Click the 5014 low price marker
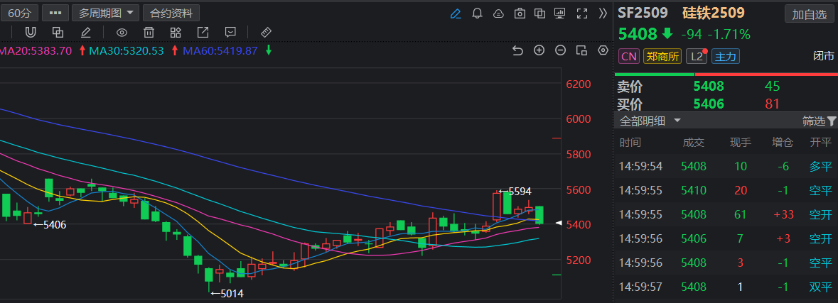Screen dimensions: 838x303 227,293
